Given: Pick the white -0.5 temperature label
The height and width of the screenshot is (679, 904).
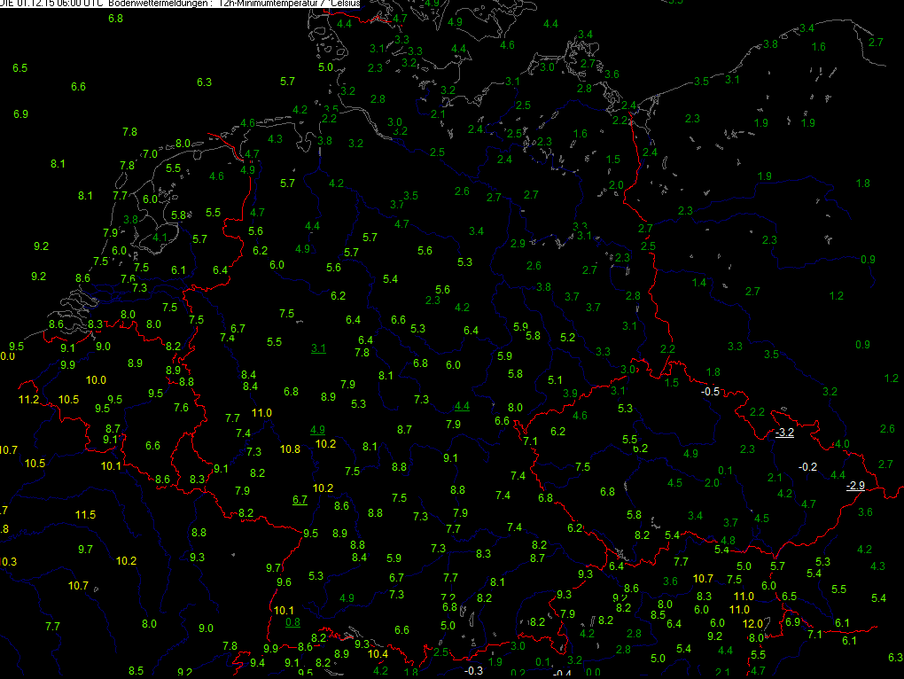Looking at the screenshot, I should click(x=709, y=392).
